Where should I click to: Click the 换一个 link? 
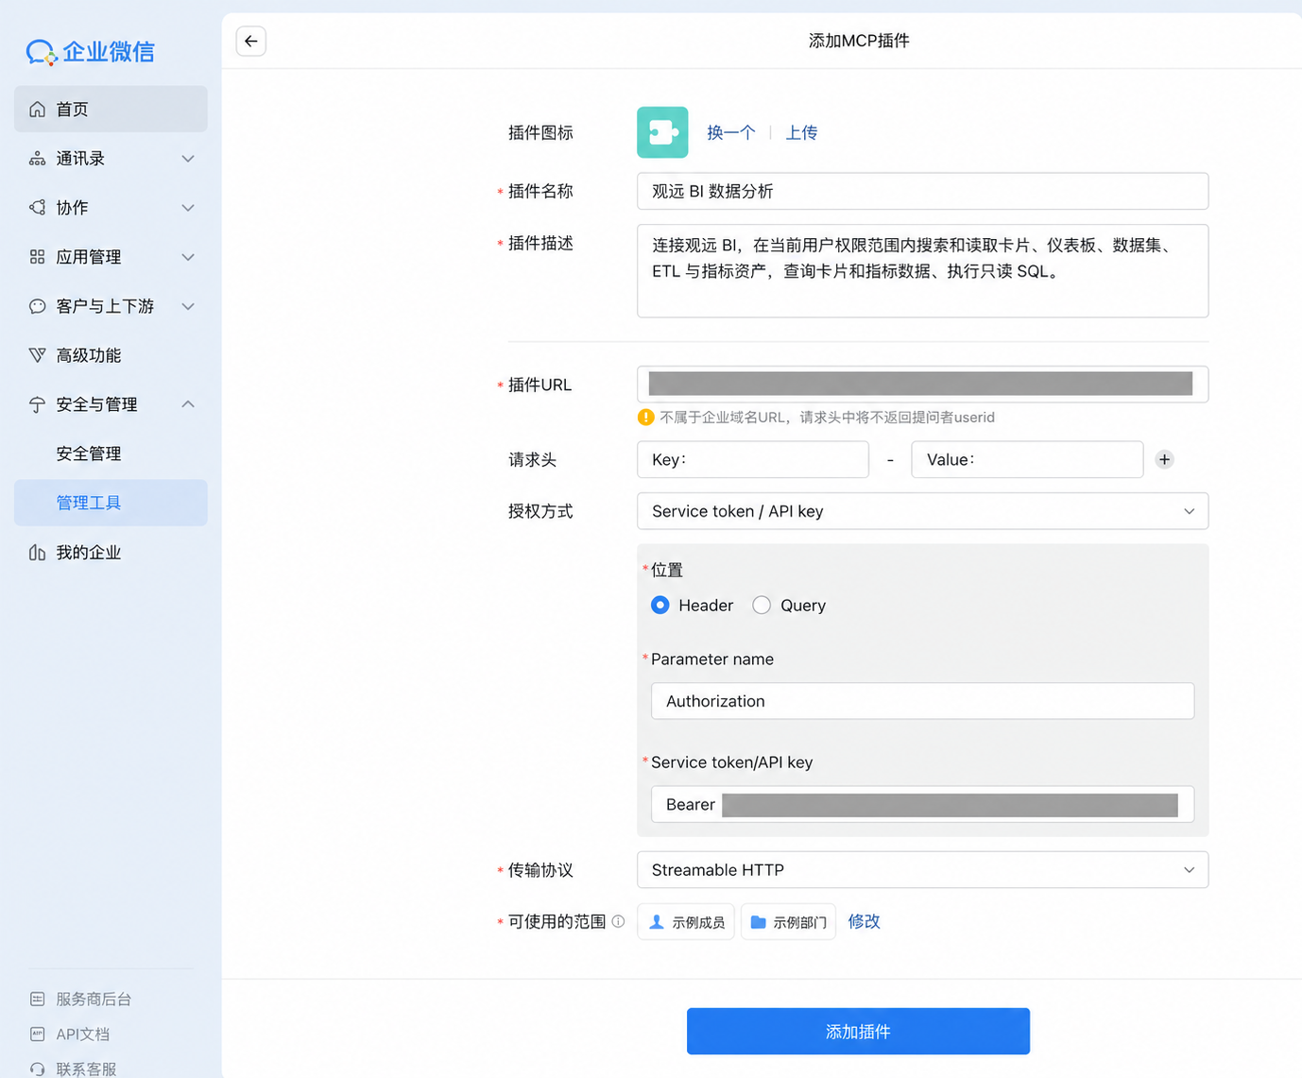731,132
